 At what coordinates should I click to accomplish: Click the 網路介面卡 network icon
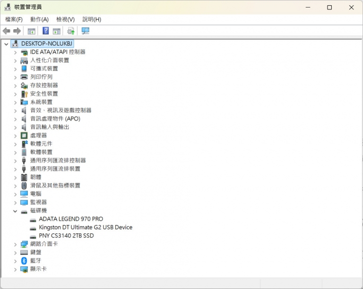(x=24, y=244)
